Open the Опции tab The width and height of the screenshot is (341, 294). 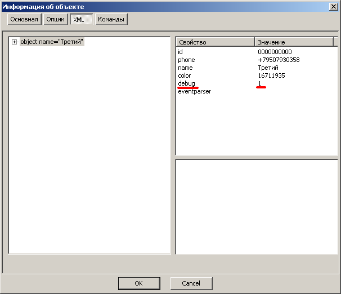(x=56, y=19)
